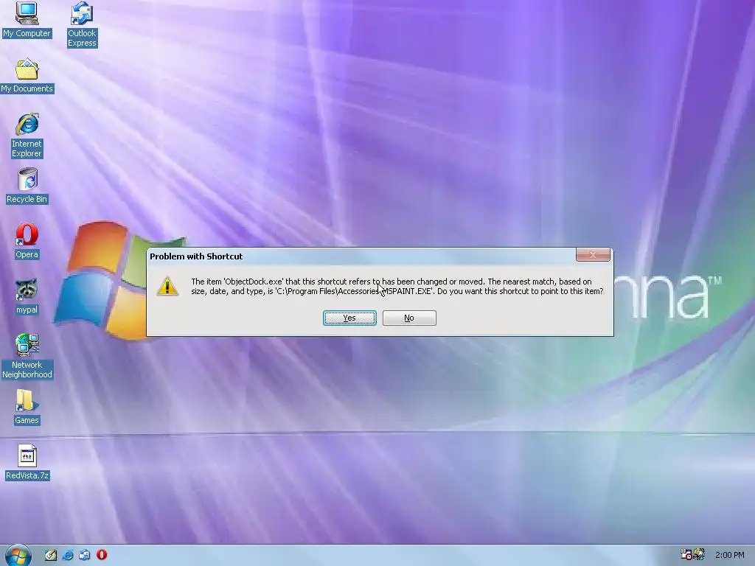Screen dimensions: 755x566
Task: Select the Network Neighborhood desktop icon
Action: [27, 357]
